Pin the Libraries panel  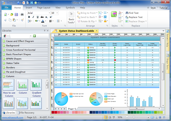[44, 30]
